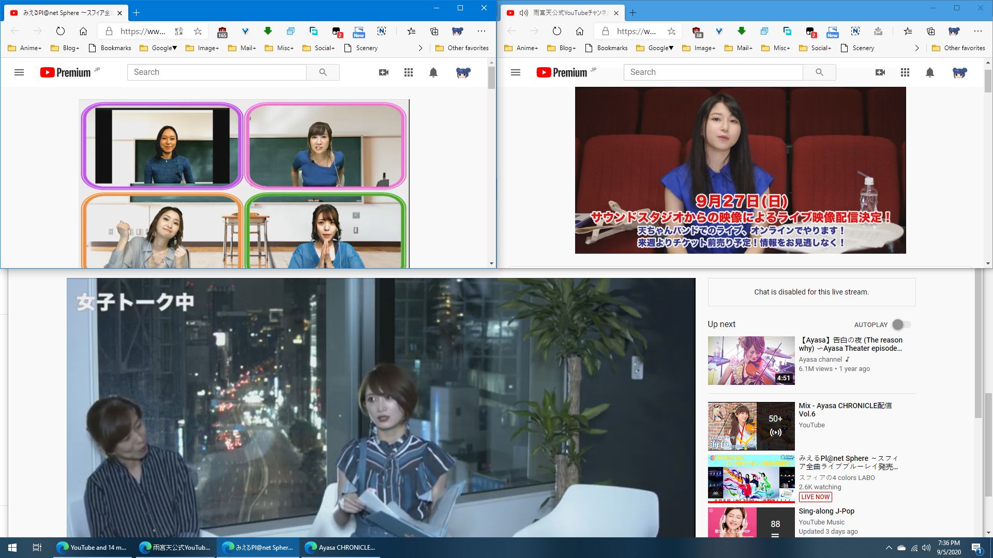Open the YouTube apps grid icon
Viewport: 993px width, 558px height.
[409, 72]
